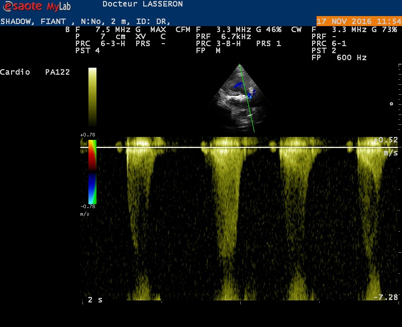This screenshot has width=402, height=327.
Task: Select the patient name SHADOW, FIANT
Action: click(33, 22)
